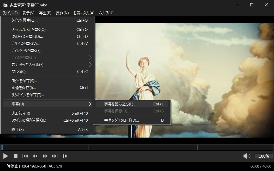Click the seek bar timeline
Image resolution: width=274 pixels, height=171 pixels.
137,148
